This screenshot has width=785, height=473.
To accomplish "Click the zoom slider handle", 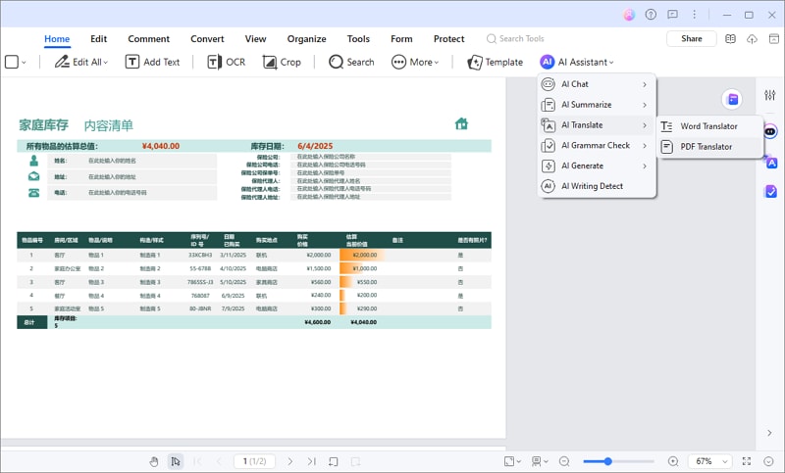I will coord(607,461).
